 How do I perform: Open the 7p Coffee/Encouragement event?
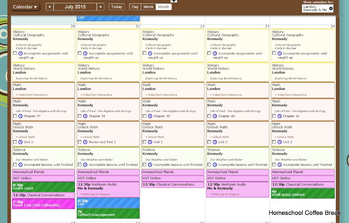click(108, 213)
